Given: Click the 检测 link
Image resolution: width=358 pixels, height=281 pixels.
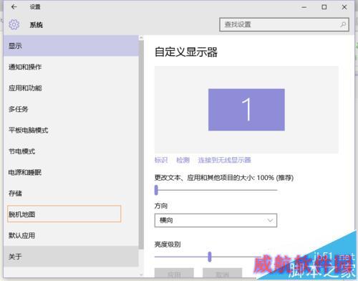Looking at the screenshot, I should tap(183, 160).
